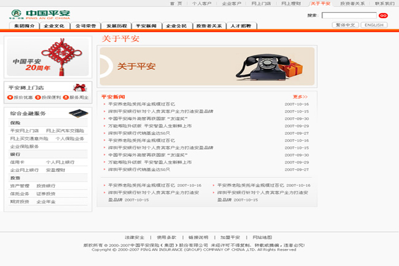Click the 法律安全 footer link
399x266 pixels.
pos(135,237)
